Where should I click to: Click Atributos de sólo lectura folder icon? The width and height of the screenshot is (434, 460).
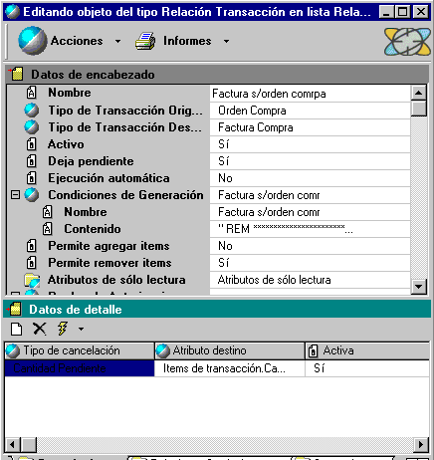(32, 280)
